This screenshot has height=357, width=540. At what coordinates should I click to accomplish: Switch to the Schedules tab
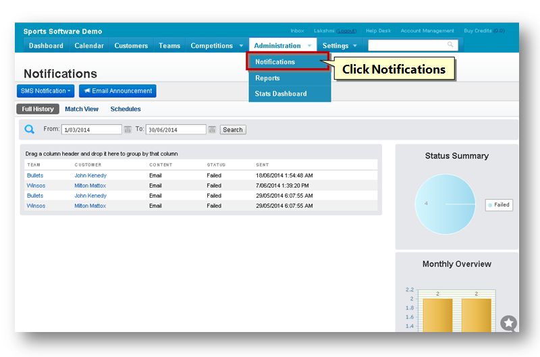tap(126, 109)
